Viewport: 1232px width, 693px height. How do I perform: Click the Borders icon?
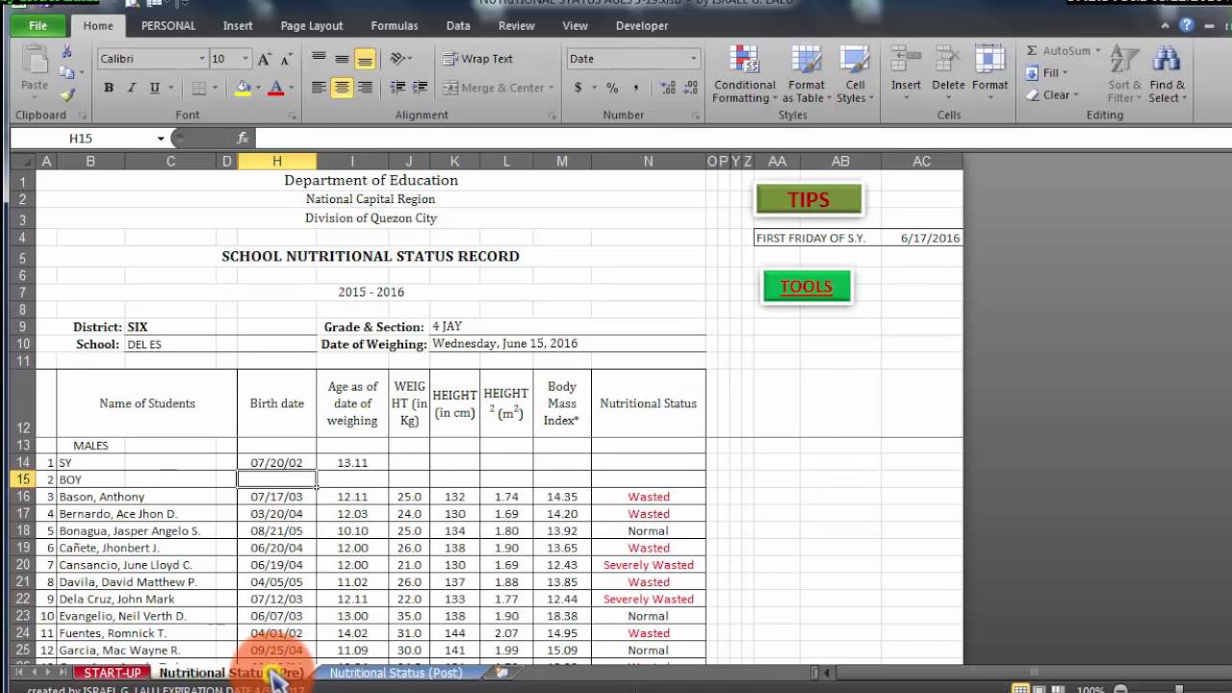(x=199, y=88)
